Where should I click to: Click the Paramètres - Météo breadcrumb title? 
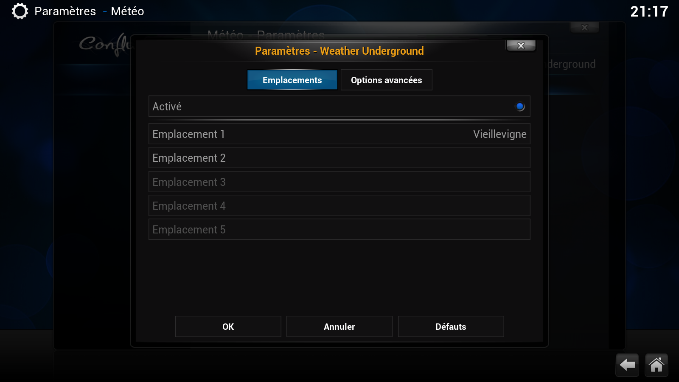[x=89, y=11]
